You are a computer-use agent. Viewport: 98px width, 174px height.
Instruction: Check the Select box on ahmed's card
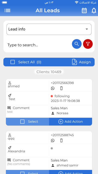tap(22, 121)
